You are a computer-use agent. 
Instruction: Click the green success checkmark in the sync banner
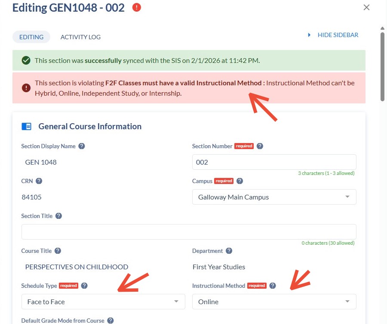pos(25,61)
